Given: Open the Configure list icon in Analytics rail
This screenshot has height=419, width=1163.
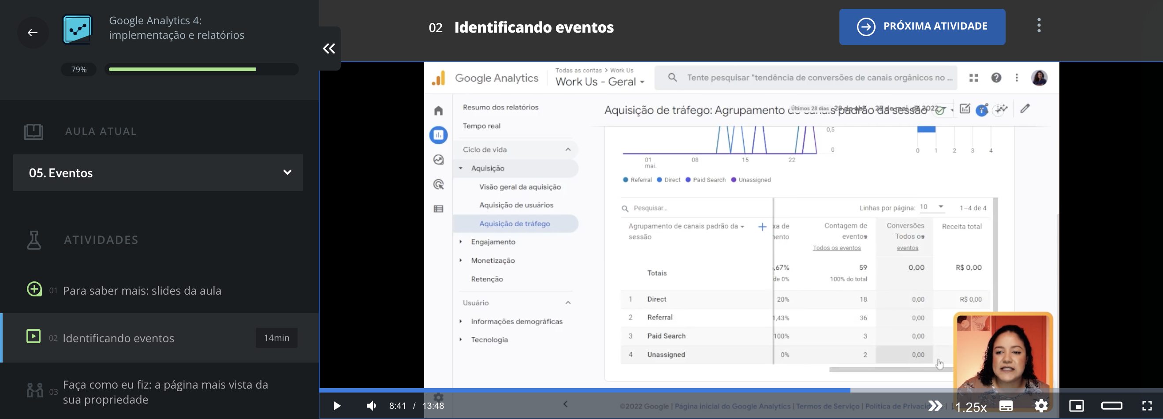Looking at the screenshot, I should (438, 209).
